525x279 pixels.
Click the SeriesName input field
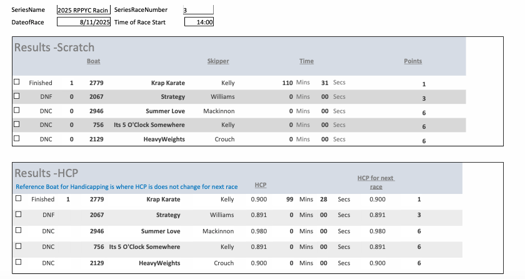click(83, 10)
